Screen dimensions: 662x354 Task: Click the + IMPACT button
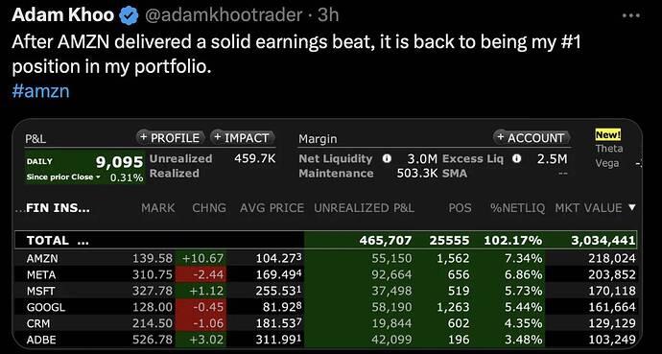tap(243, 137)
